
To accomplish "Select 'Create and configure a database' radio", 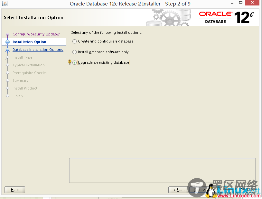I will pyautogui.click(x=75, y=41).
